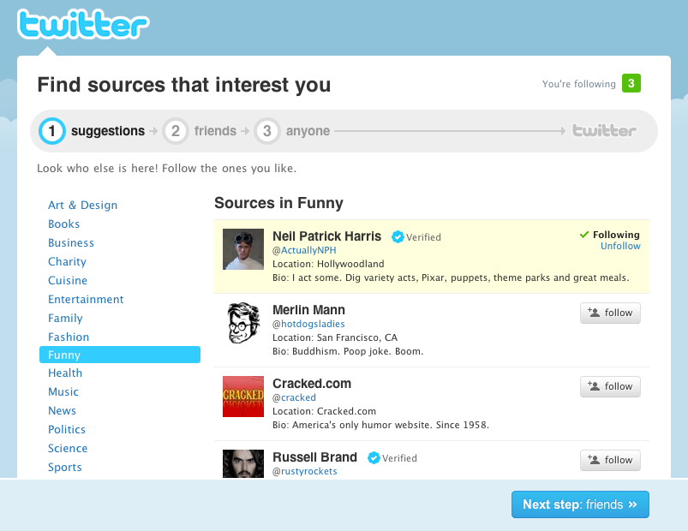Click Neil Patrick Harris's Verified badge
Screen dimensions: 688x531
click(x=397, y=237)
